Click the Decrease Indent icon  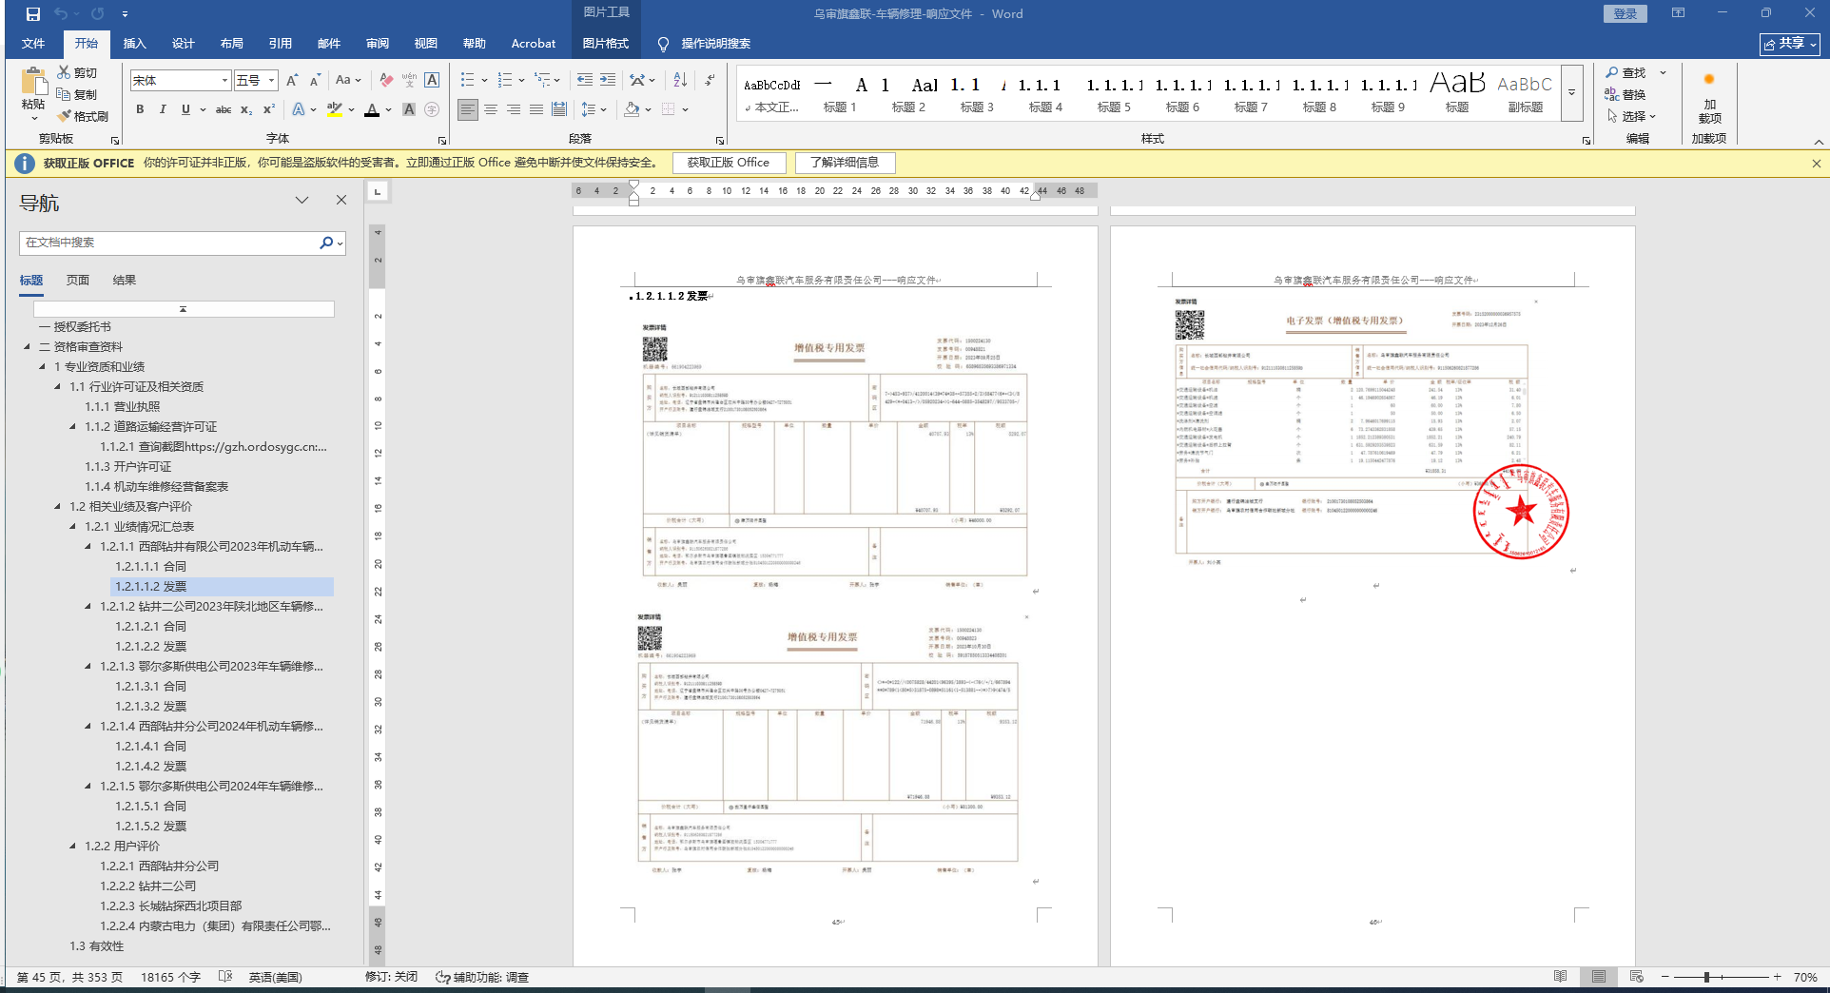click(584, 81)
